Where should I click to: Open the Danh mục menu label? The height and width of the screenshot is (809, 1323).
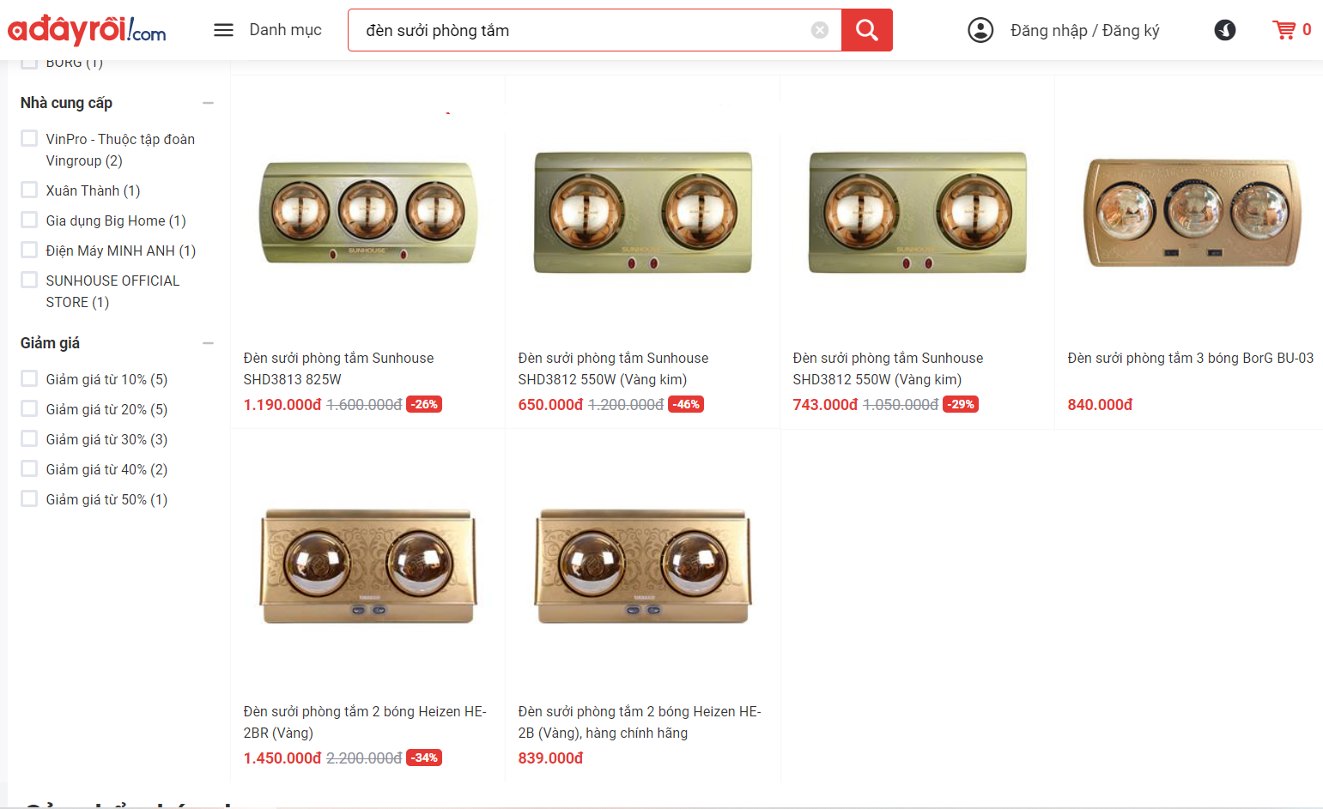tap(286, 30)
